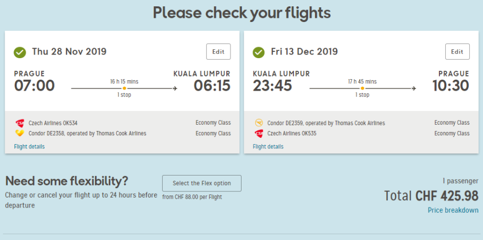Open the Price breakdown link

(453, 210)
